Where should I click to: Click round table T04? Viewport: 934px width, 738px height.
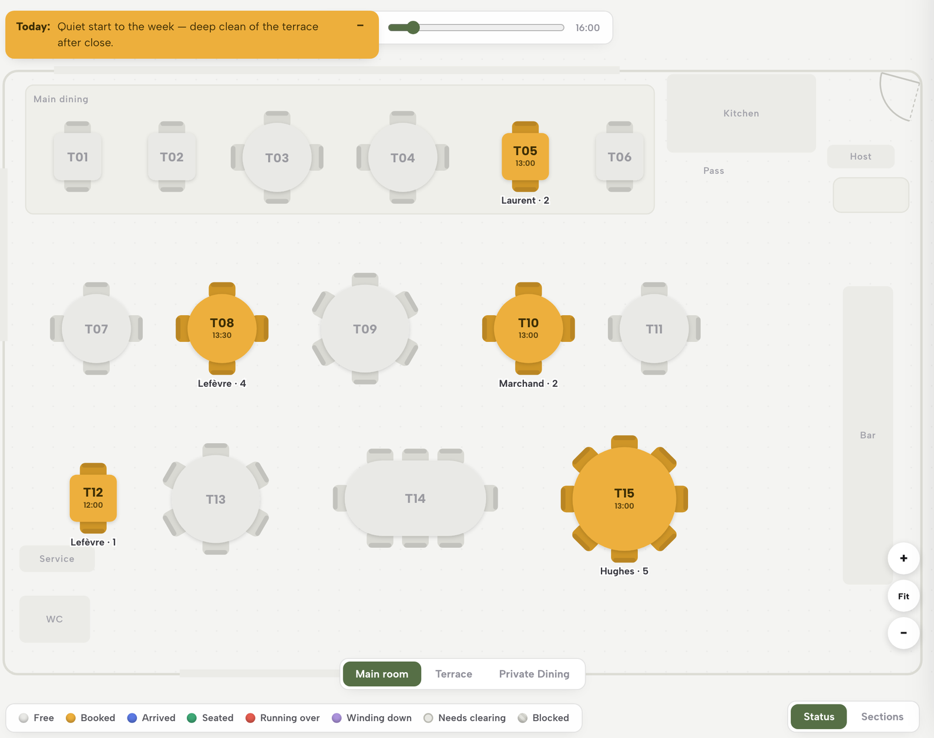coord(403,157)
